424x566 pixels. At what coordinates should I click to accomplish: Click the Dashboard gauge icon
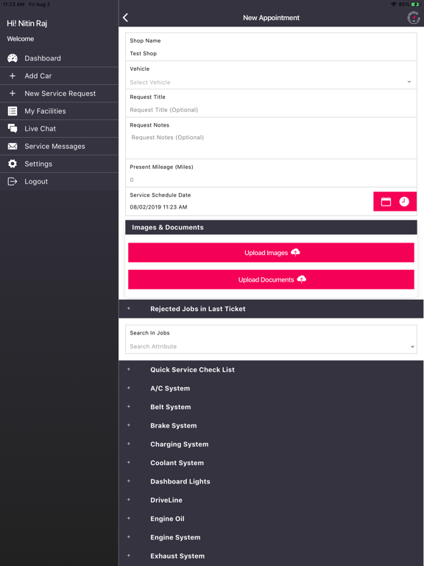tap(13, 58)
